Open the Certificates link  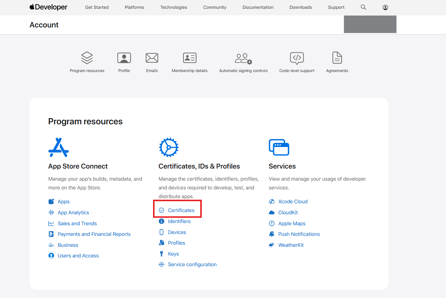click(x=181, y=210)
